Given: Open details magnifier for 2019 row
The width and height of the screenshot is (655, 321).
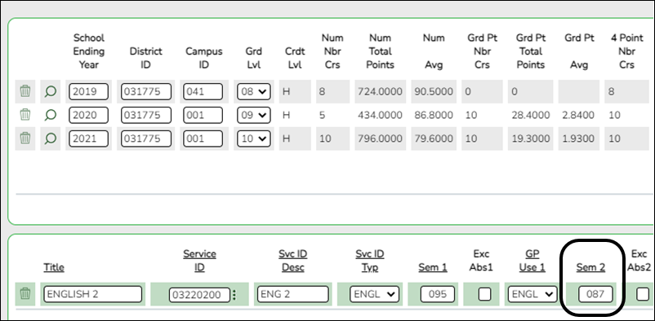Looking at the screenshot, I should tap(50, 91).
